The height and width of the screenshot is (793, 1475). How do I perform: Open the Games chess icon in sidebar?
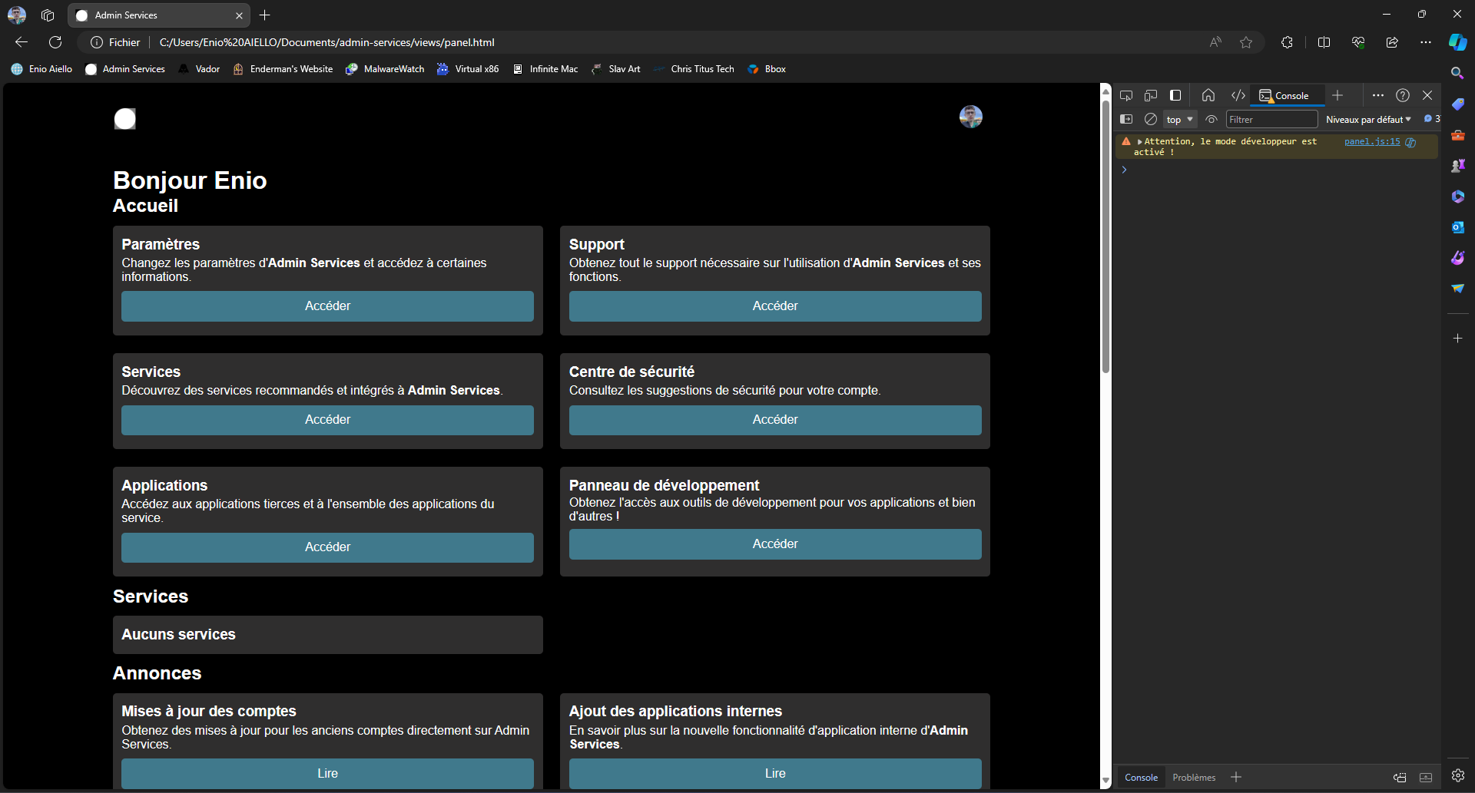(1457, 166)
